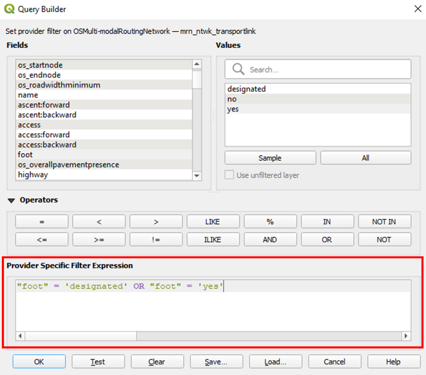Enable Use unfiltered layer checkbox
Screen dimensions: 426x375
(x=229, y=175)
